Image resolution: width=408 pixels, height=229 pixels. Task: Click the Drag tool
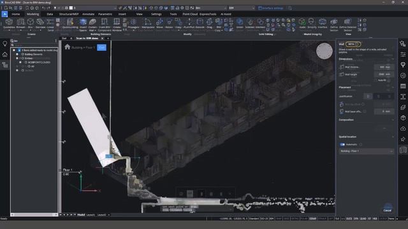pos(210,24)
